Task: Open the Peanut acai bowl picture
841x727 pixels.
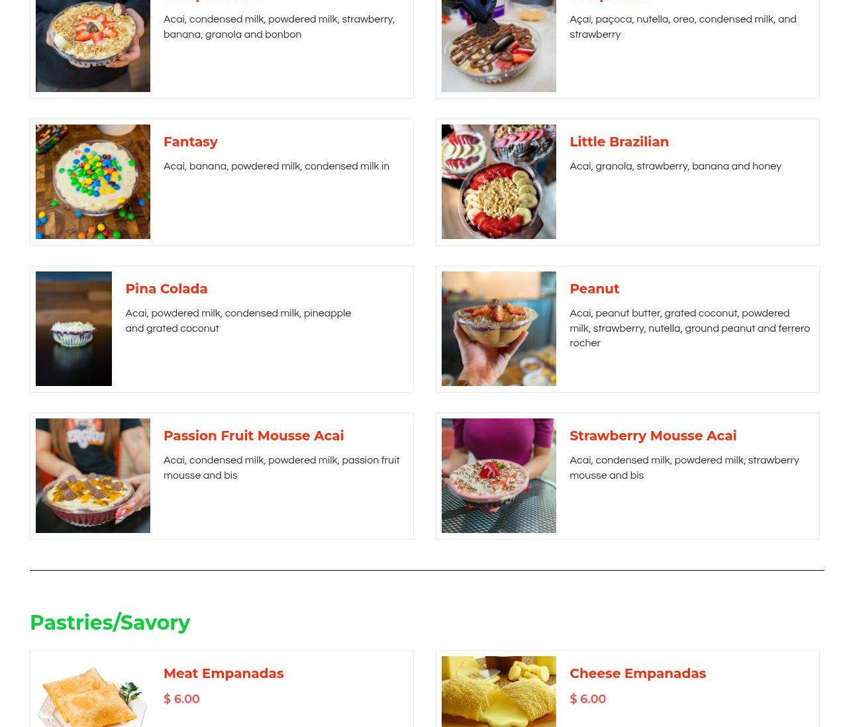Action: tap(499, 328)
